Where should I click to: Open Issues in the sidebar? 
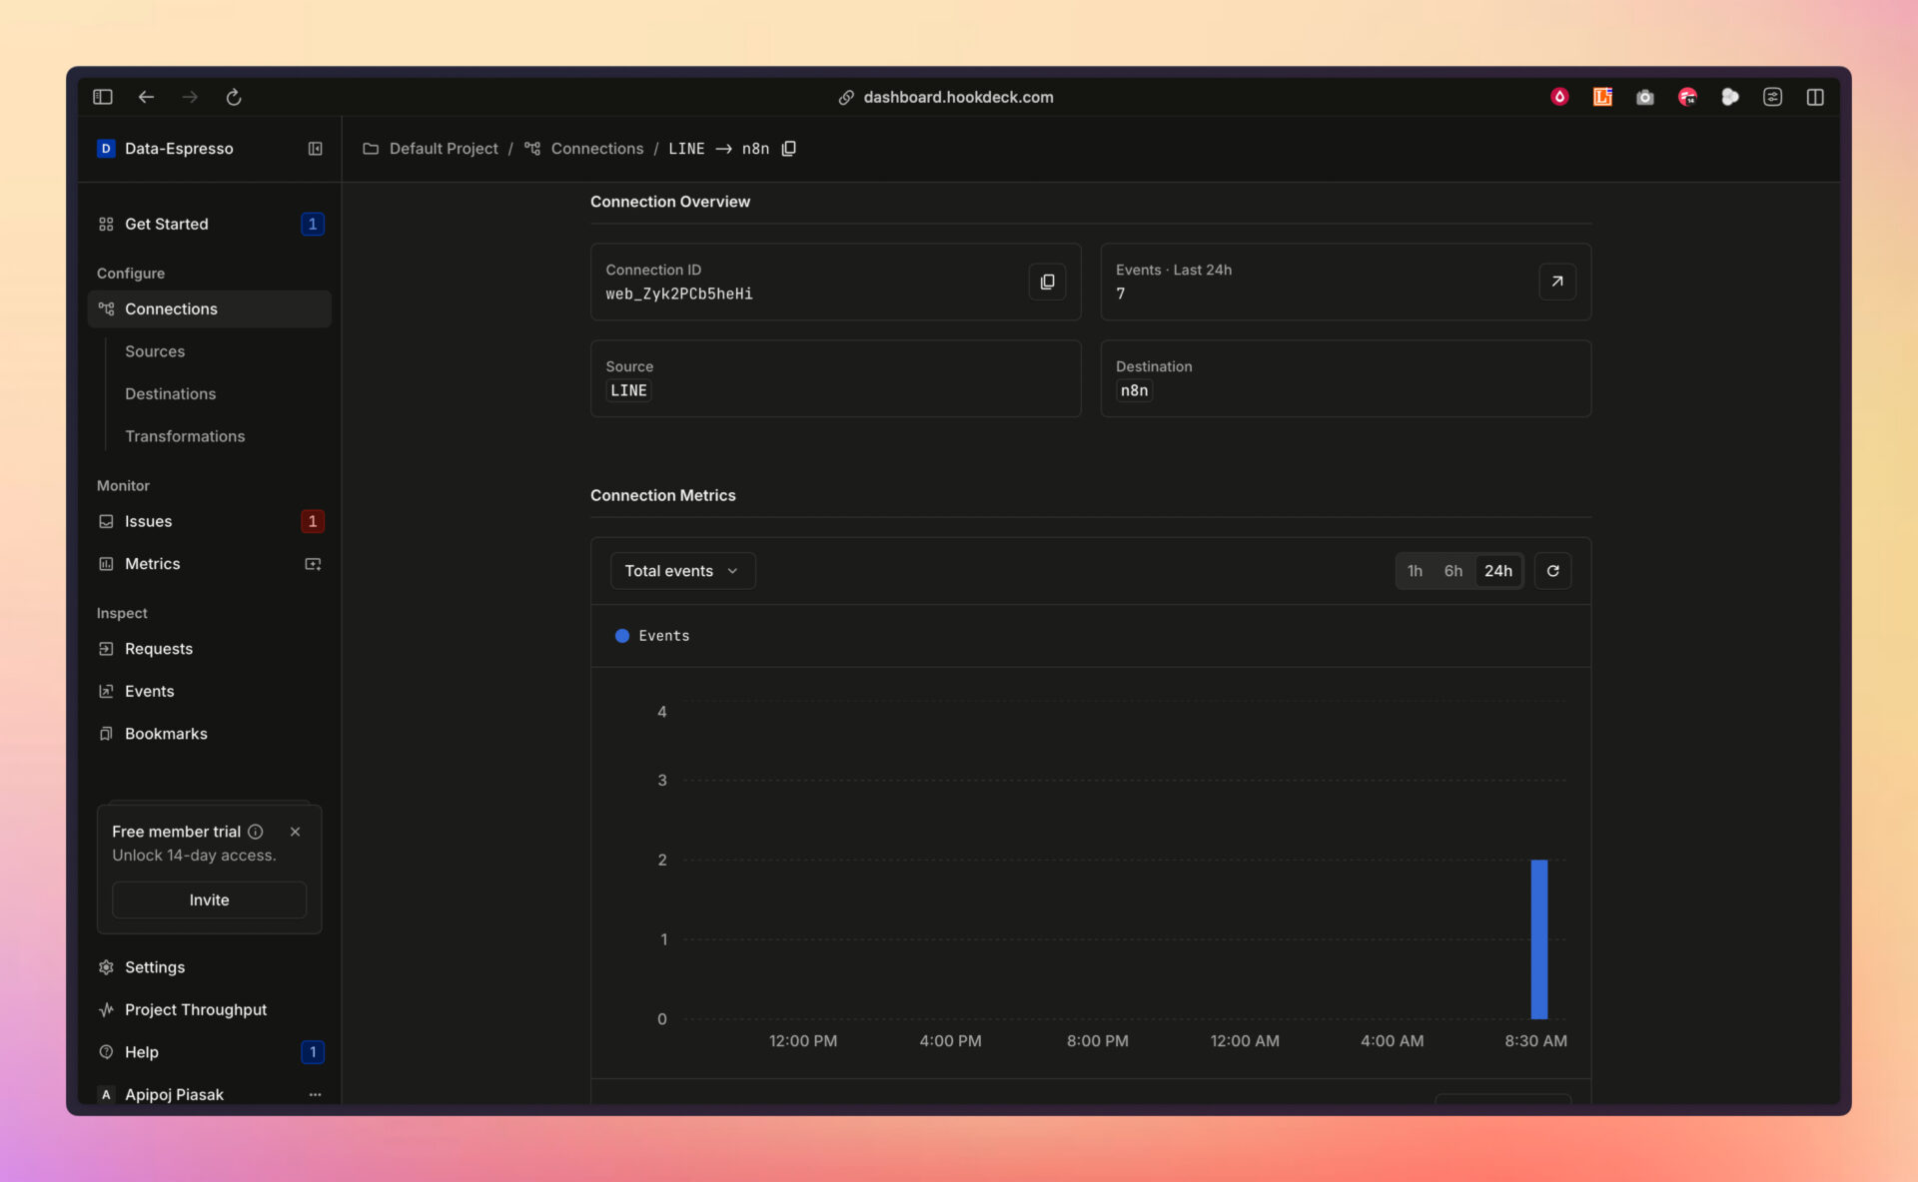[148, 521]
